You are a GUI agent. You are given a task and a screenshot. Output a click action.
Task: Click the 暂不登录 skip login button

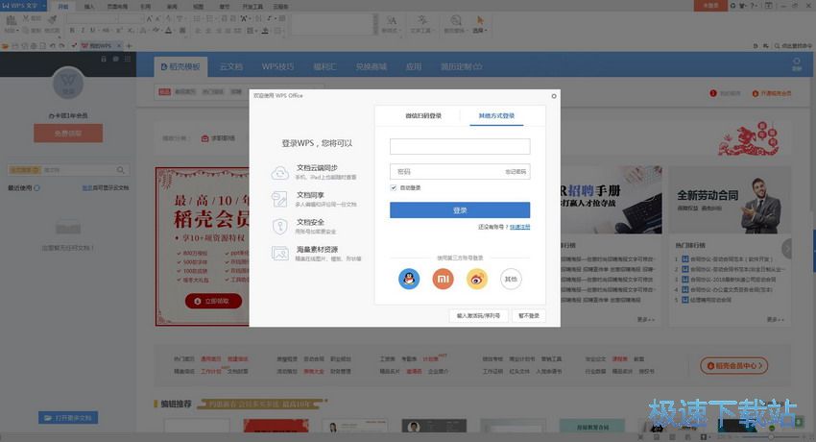click(x=529, y=315)
